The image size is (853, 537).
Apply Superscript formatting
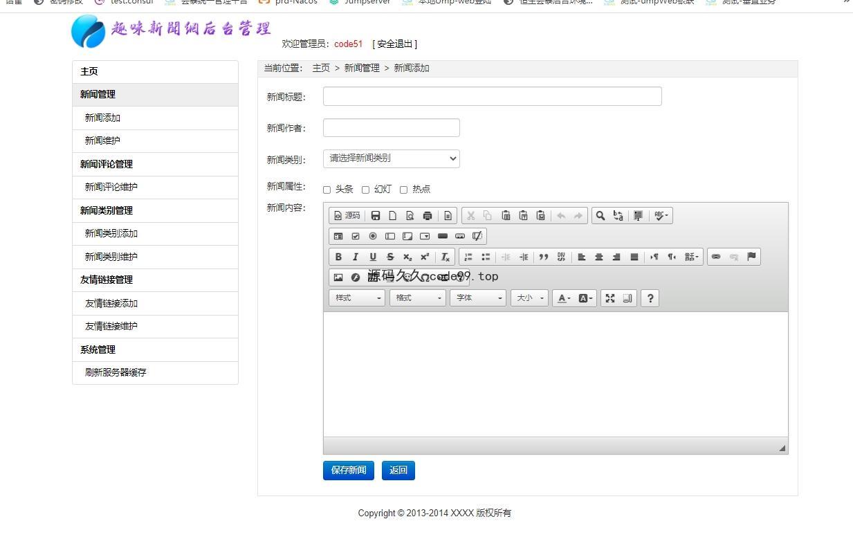click(425, 257)
